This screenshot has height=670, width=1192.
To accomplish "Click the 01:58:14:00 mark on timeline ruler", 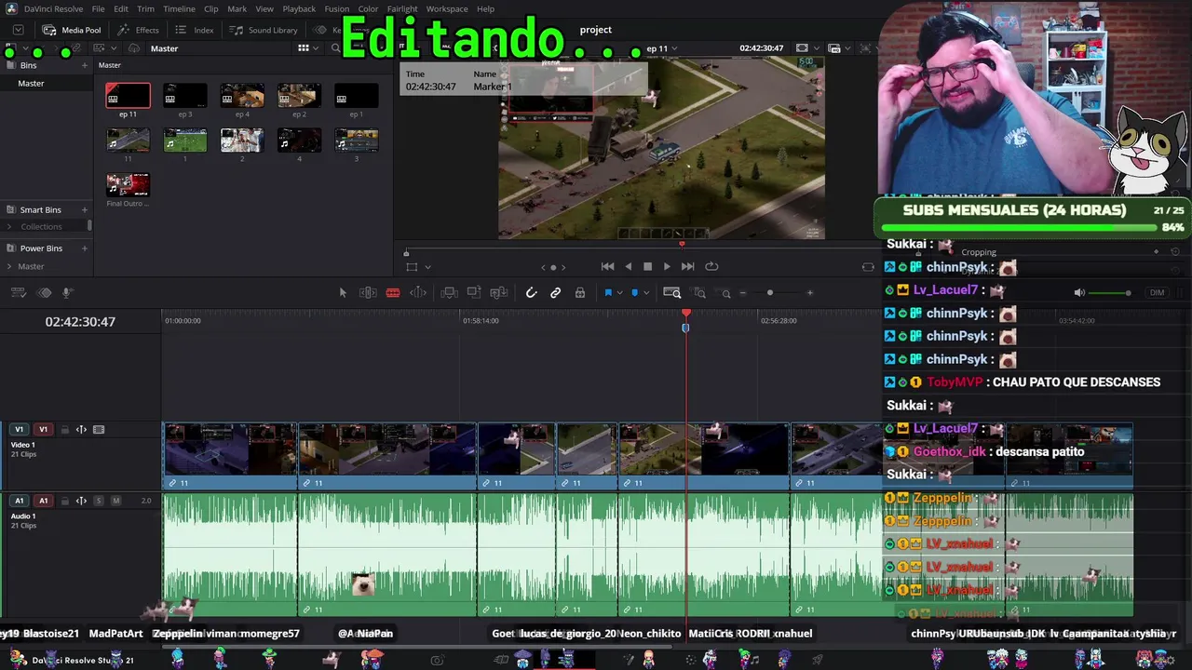I will tap(481, 321).
